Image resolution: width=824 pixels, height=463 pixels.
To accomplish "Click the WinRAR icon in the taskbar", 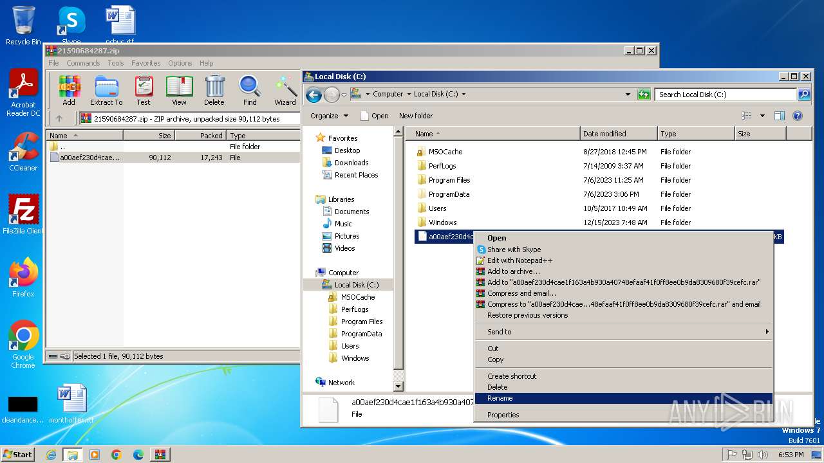I will [160, 455].
